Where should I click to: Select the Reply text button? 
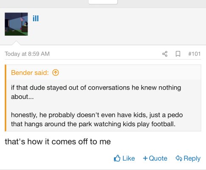point(192,159)
